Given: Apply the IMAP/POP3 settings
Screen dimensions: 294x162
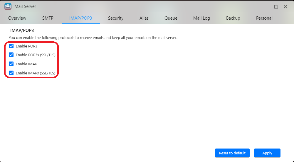Looking at the screenshot, I should (267, 153).
